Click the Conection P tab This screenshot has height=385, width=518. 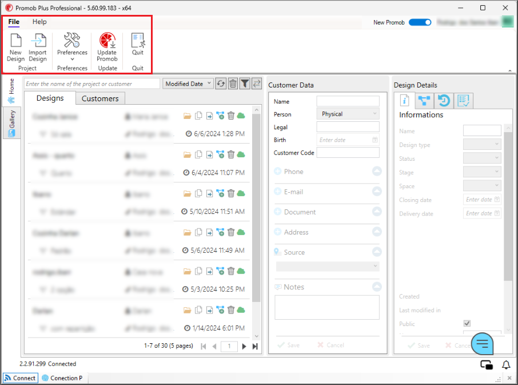click(62, 378)
